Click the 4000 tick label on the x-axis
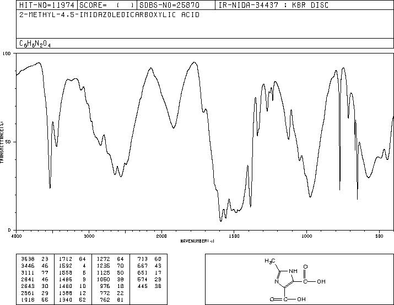The image size is (394, 305). (17, 236)
